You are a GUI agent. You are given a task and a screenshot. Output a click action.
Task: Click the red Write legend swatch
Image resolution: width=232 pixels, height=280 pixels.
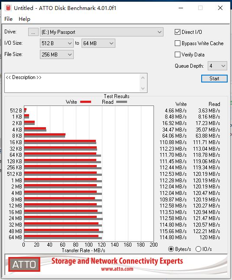(85, 102)
